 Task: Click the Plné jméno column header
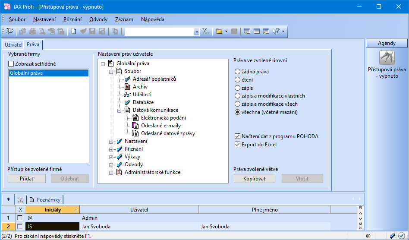click(265, 209)
